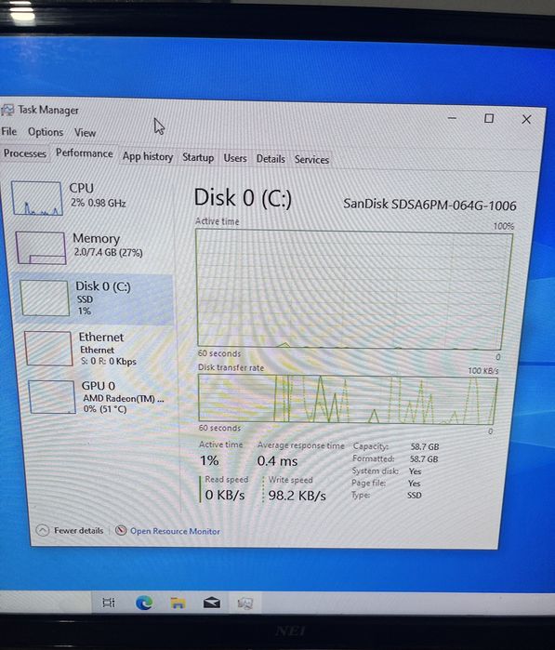Open the File menu
The width and height of the screenshot is (555, 650).
click(x=8, y=131)
